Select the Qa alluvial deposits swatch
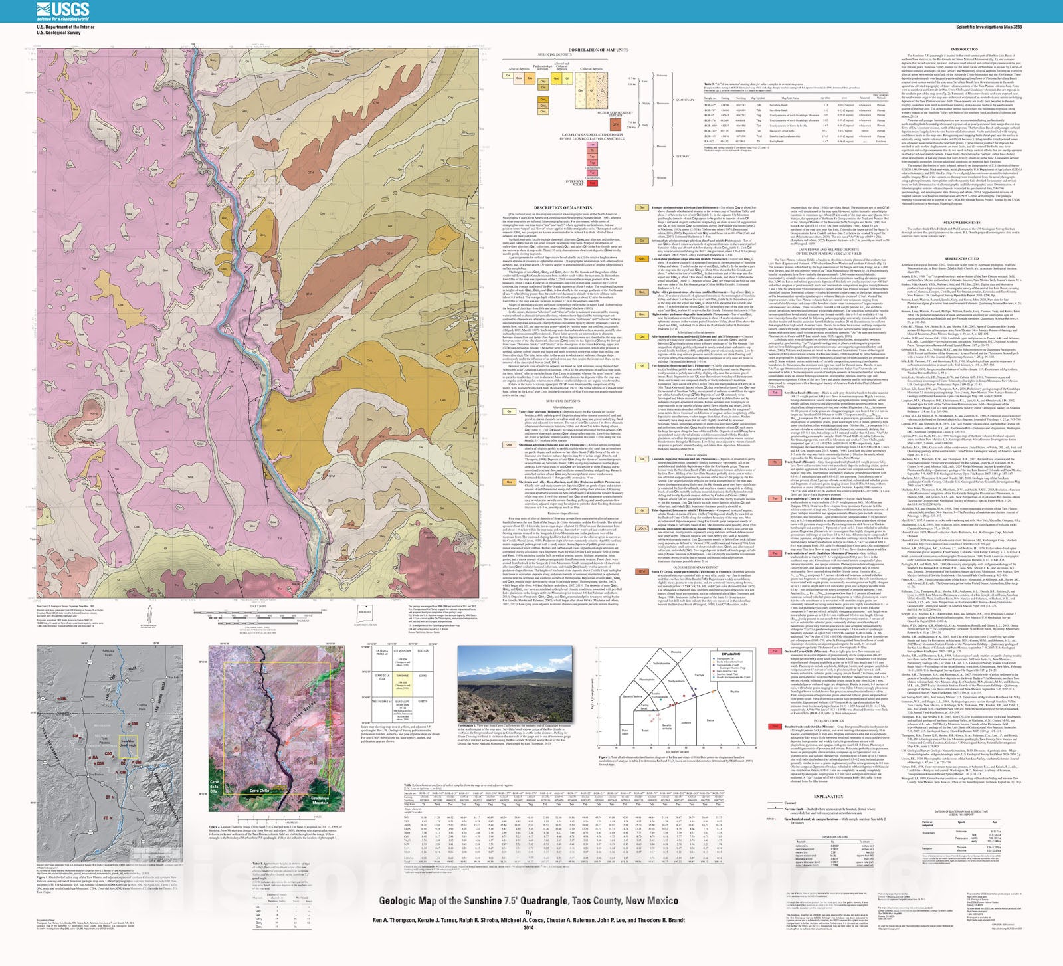The image size is (1063, 966). 508,76
